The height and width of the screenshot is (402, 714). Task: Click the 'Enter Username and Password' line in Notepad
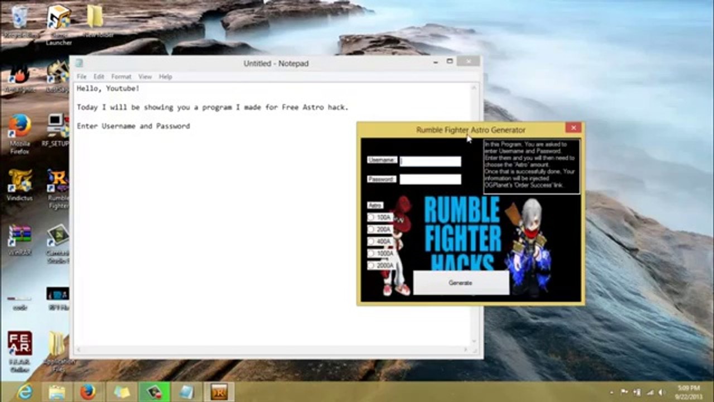pos(133,126)
